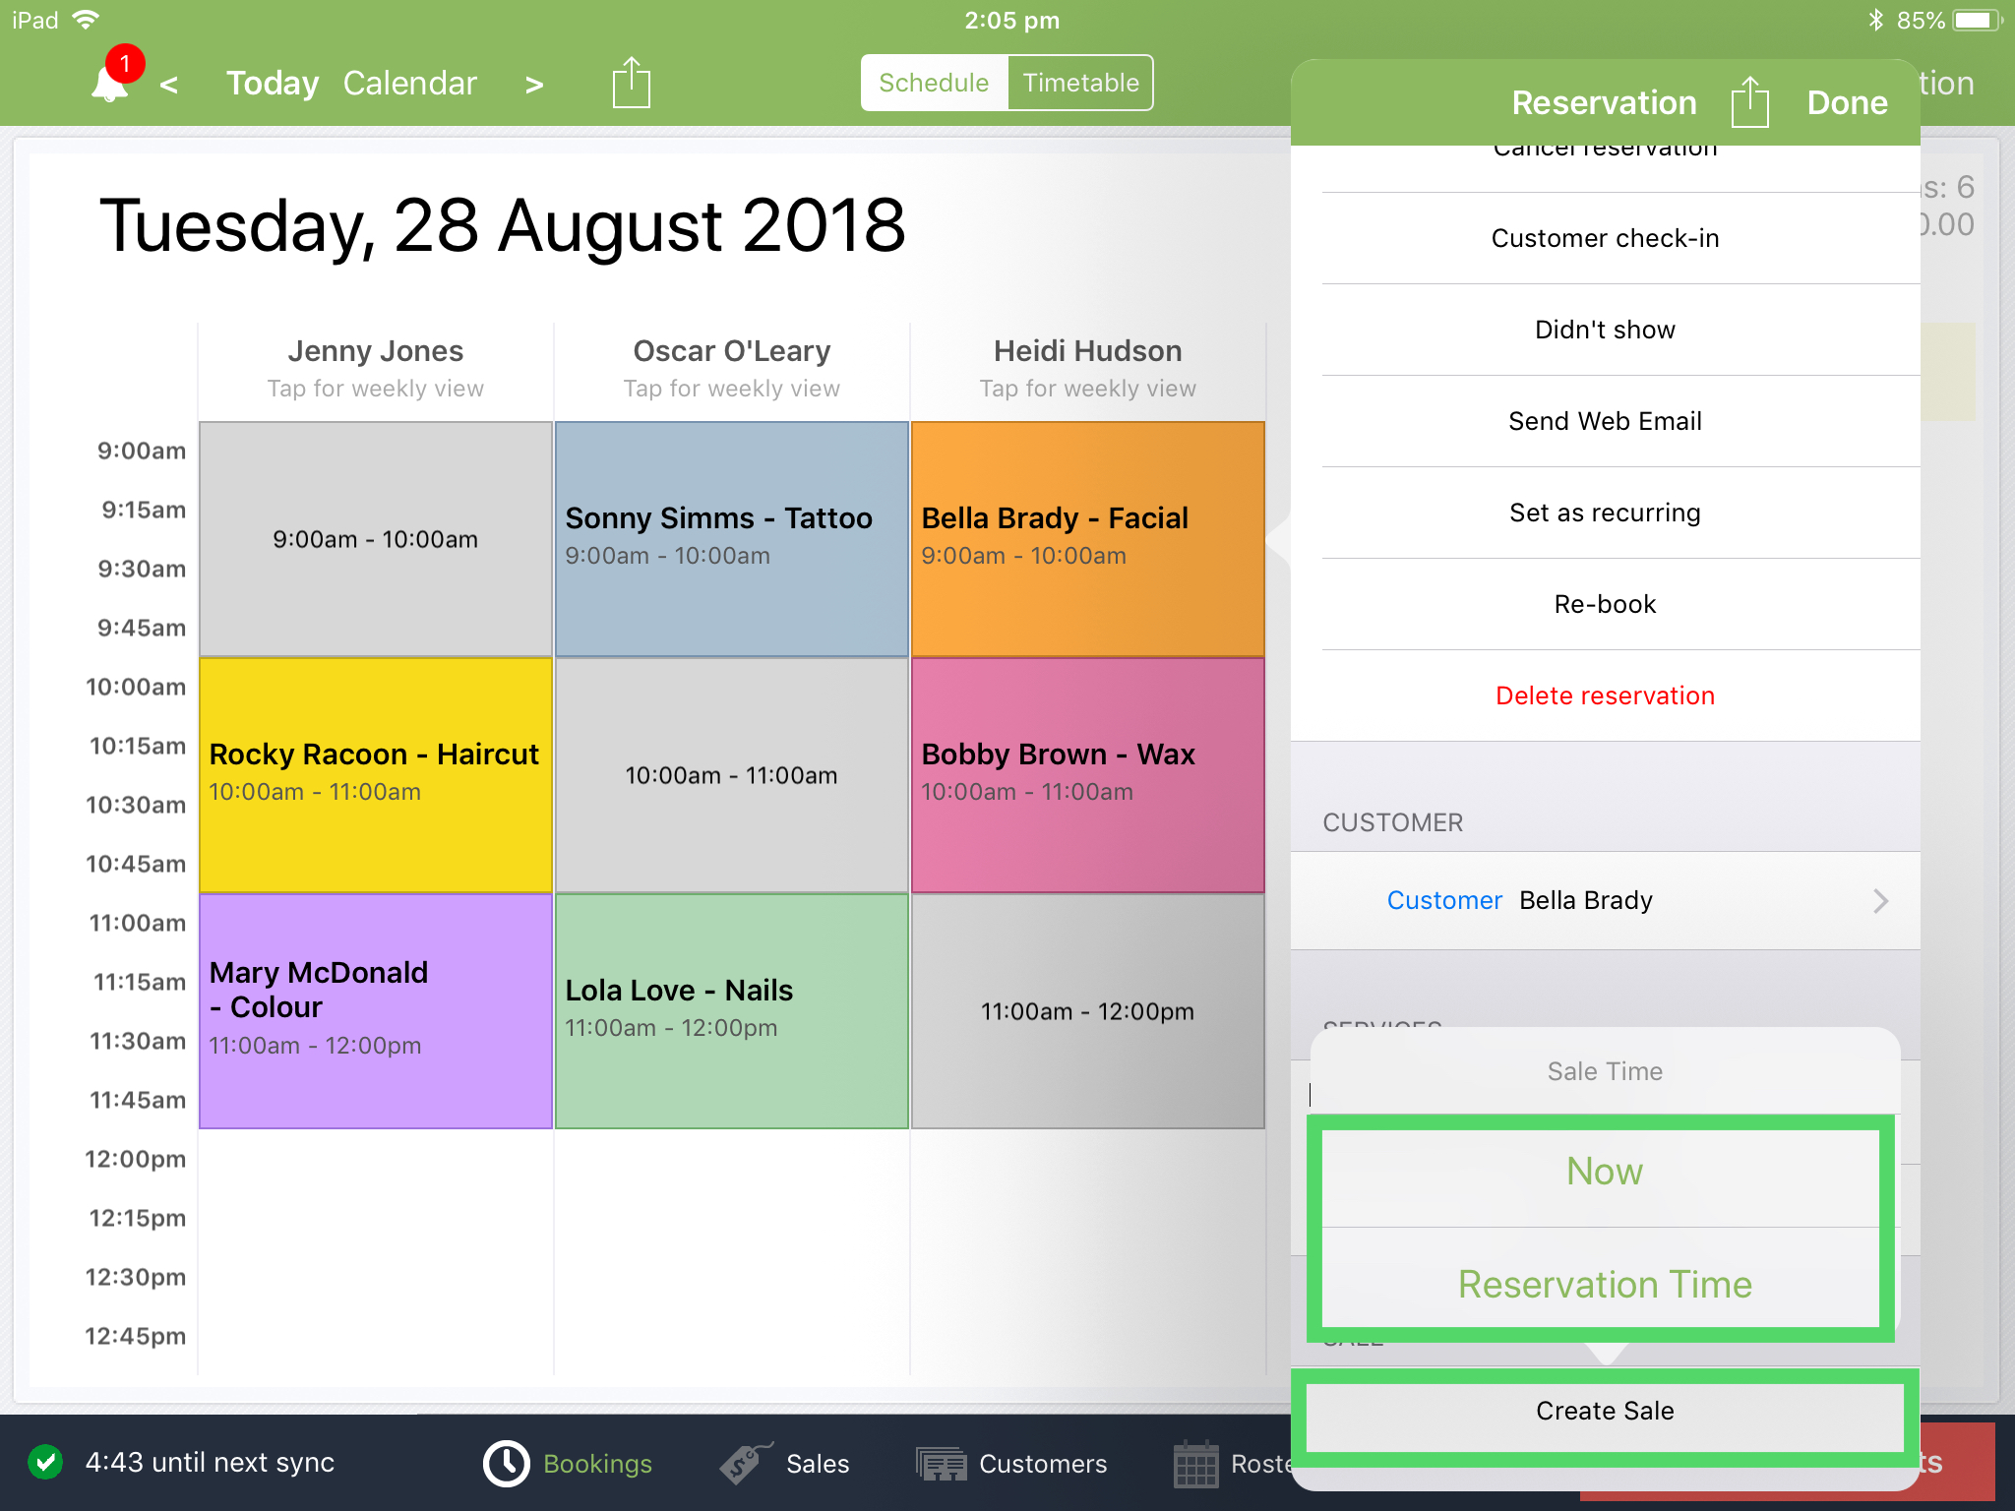Viewport: 2015px width, 1511px height.
Task: Open Customers icon in bottom bar
Action: pyautogui.click(x=942, y=1464)
